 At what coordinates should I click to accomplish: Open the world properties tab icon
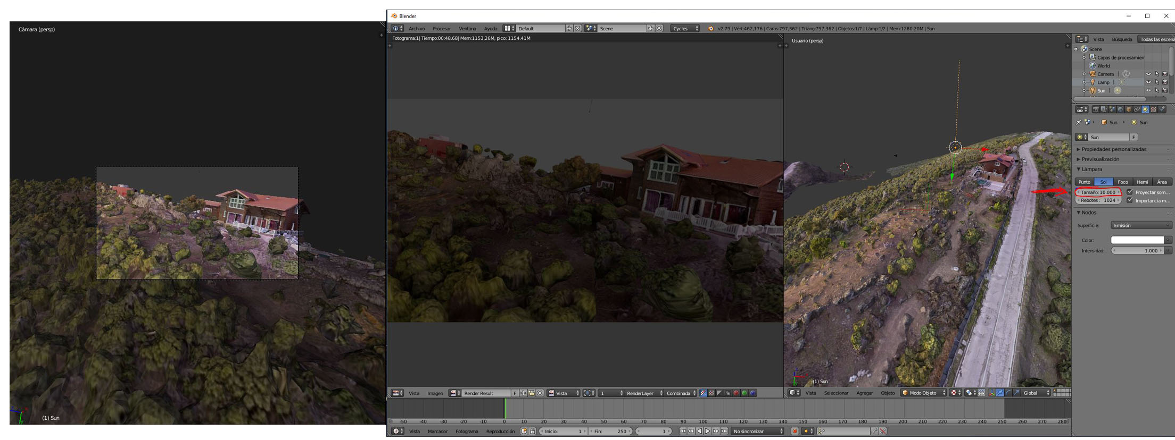[1120, 109]
